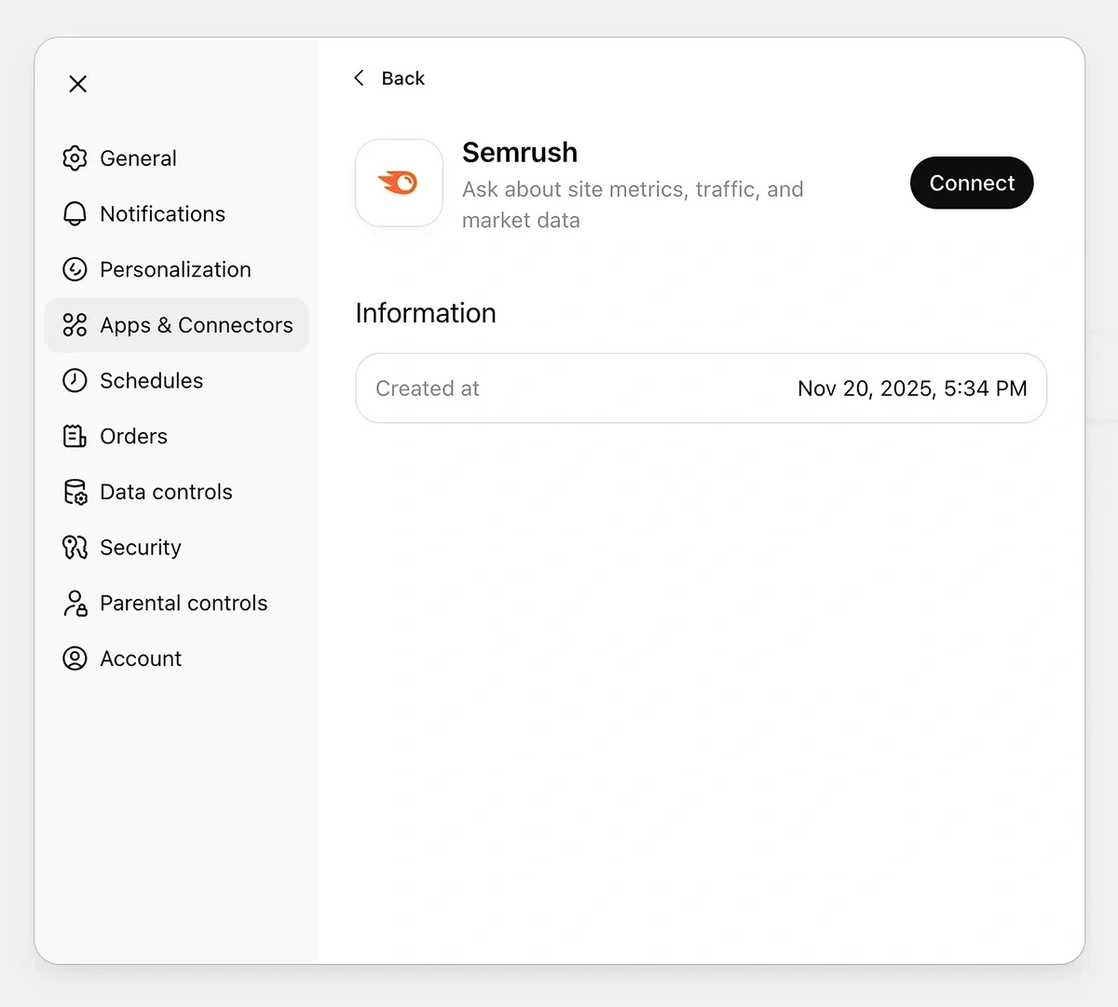Click the Apps & Connectors icon

point(75,325)
